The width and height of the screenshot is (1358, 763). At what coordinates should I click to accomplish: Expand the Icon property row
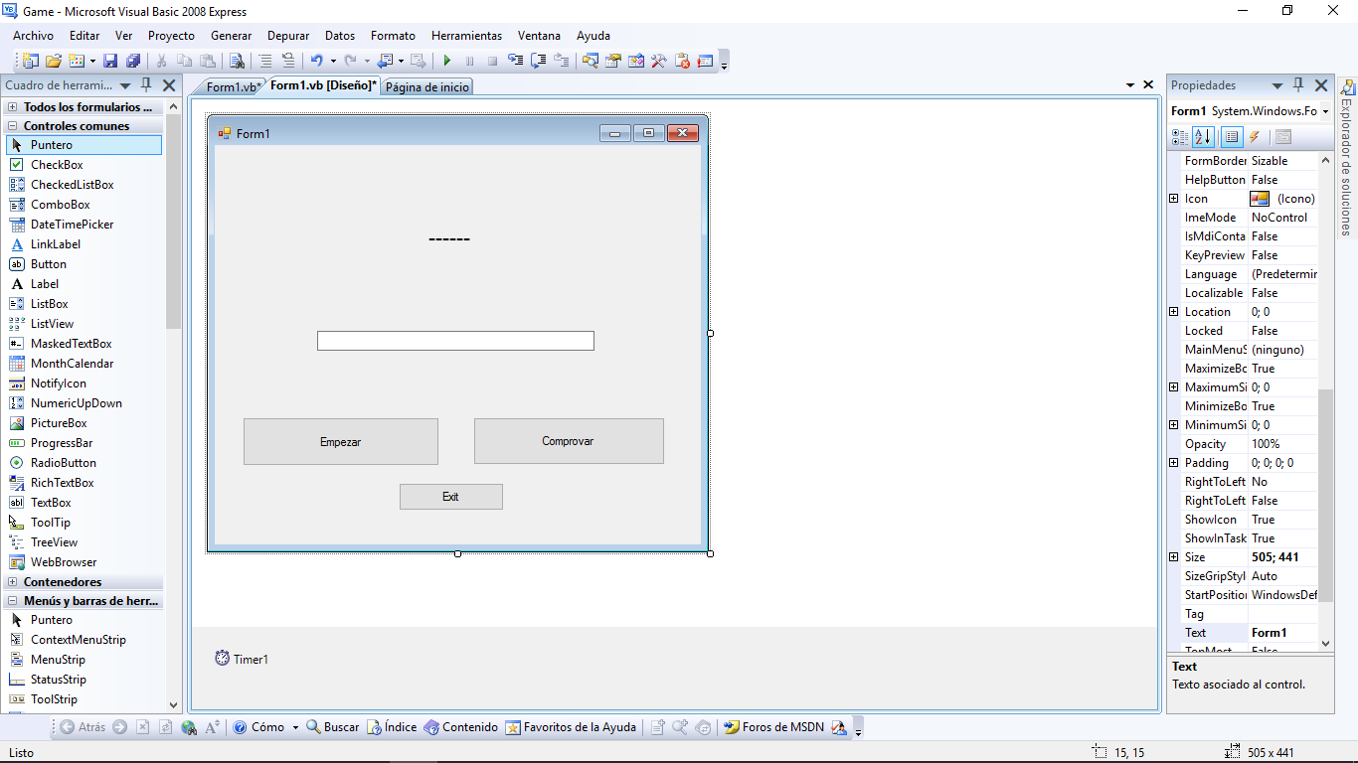click(1174, 199)
